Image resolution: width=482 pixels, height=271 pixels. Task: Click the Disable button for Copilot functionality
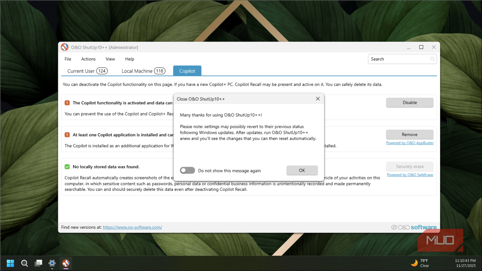[x=410, y=103]
